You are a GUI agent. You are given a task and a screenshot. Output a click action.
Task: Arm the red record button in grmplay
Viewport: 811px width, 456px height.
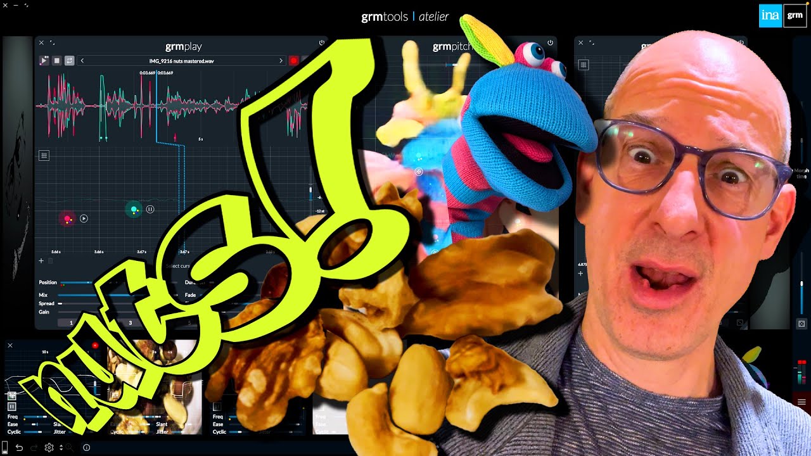(x=294, y=61)
